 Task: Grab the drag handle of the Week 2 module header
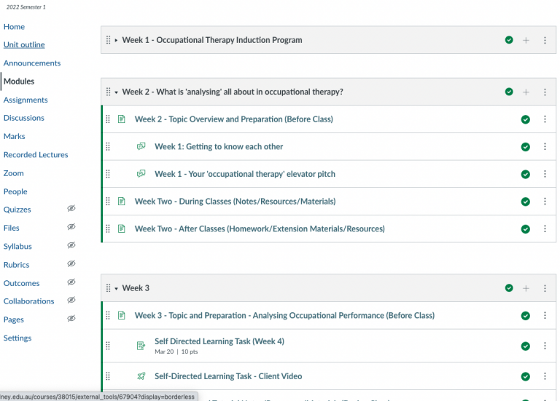coord(108,92)
